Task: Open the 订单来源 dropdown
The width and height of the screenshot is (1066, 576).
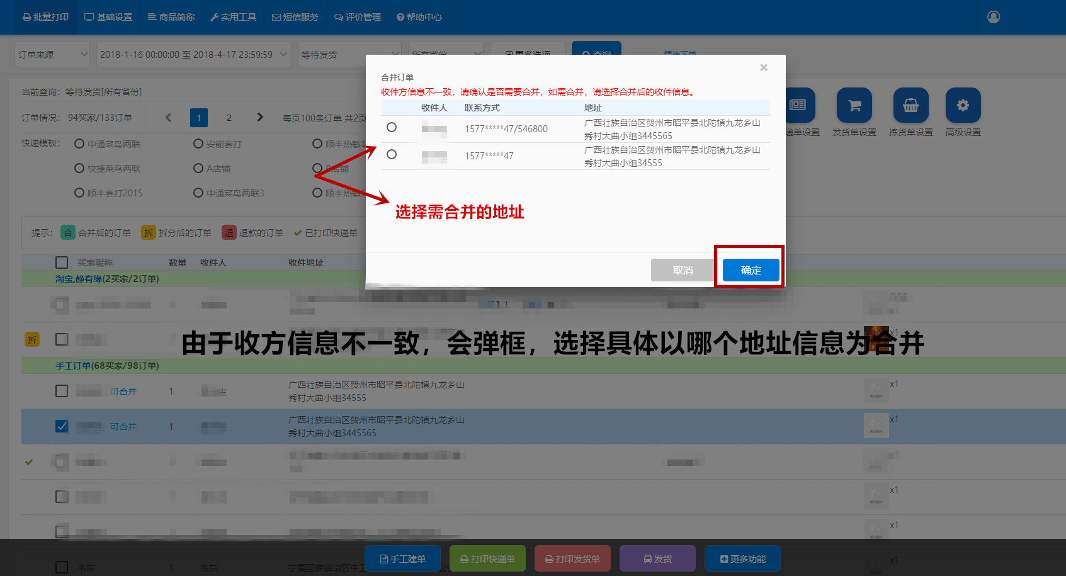Action: 52,54
